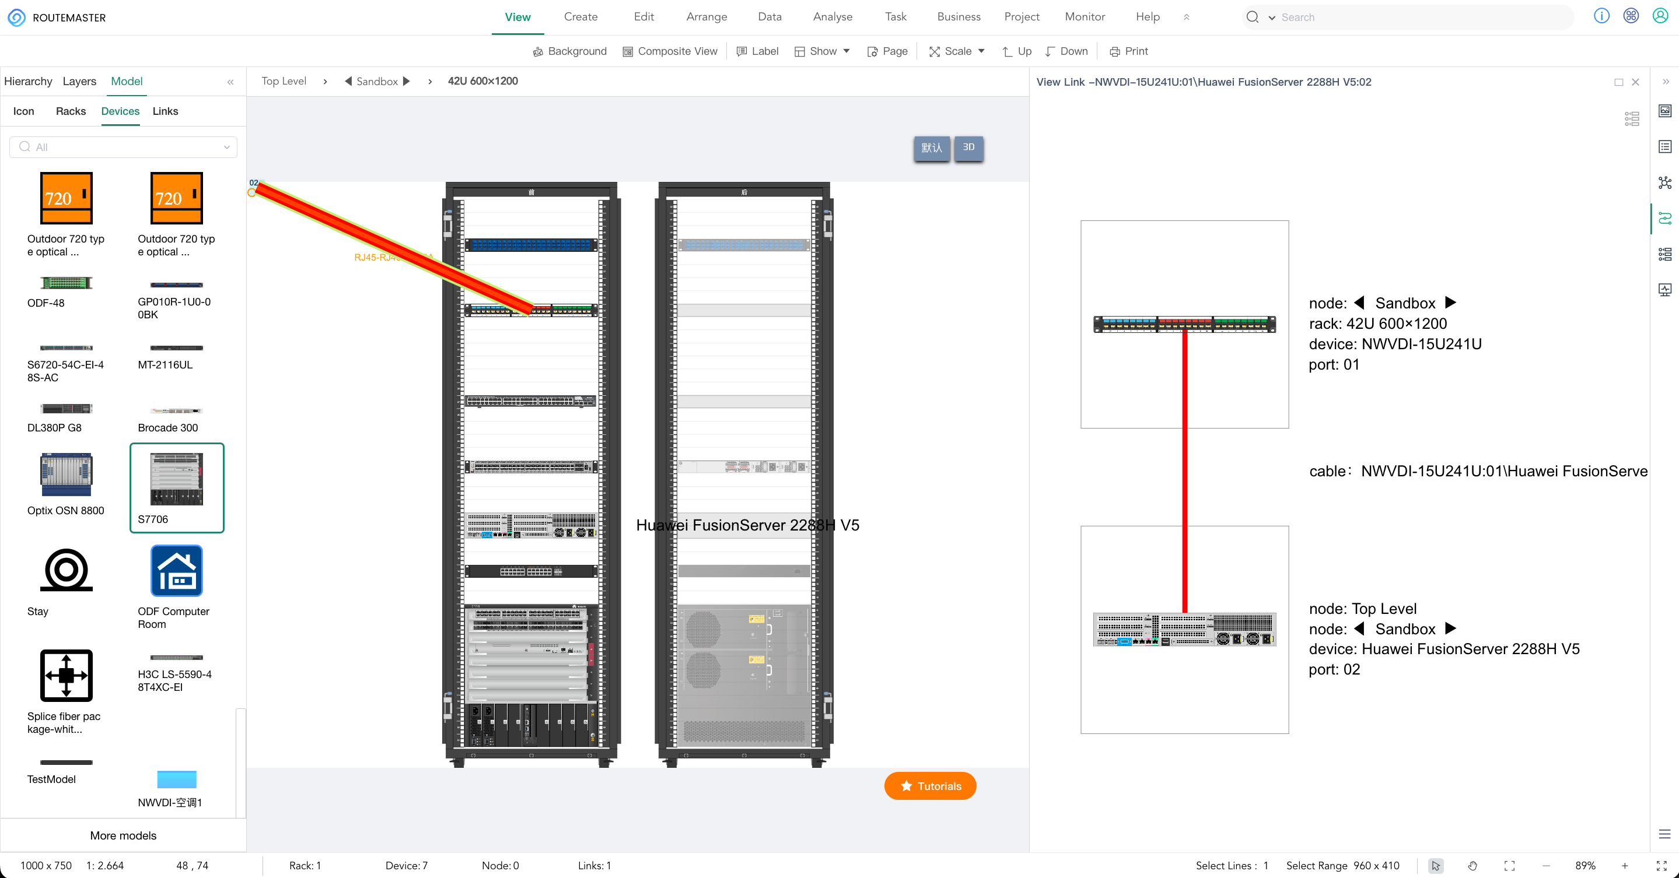Collapse the ribbon with up chevron
Screen dimensions: 1679x878
coord(1186,17)
